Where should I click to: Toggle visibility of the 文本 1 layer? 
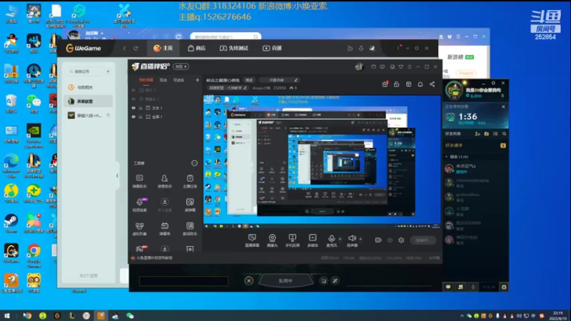(133, 108)
